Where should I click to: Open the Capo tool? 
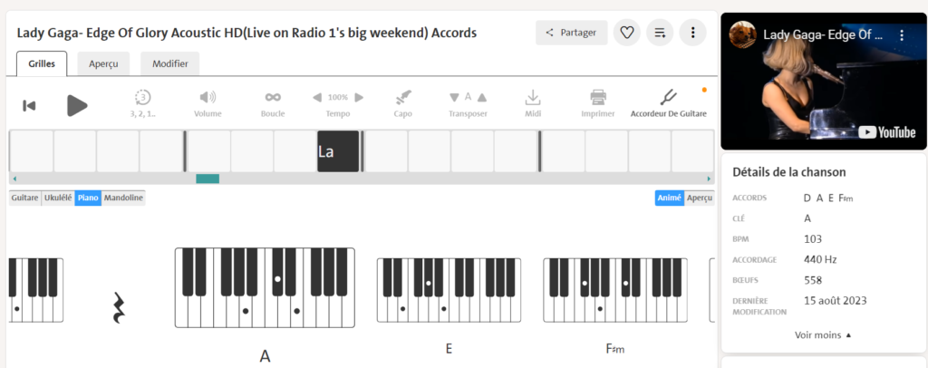click(403, 98)
